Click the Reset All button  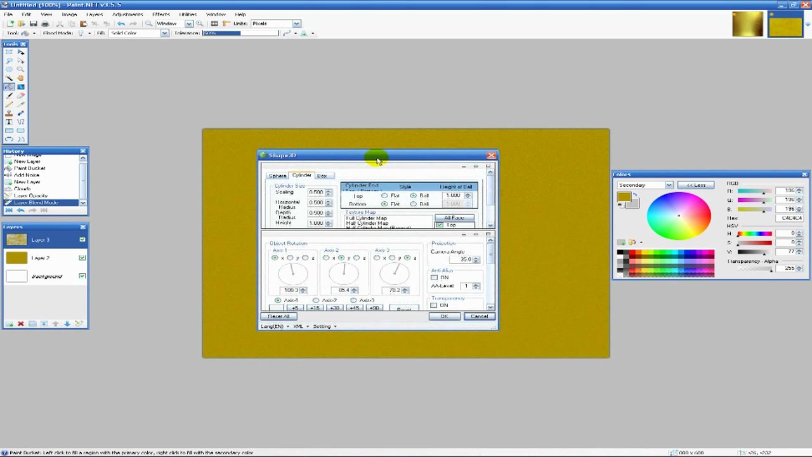pos(278,316)
